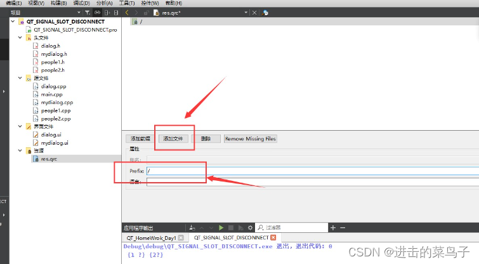Screen dimensions: 479x264
Task: Click the 头文件 folder icon
Action: pos(29,38)
